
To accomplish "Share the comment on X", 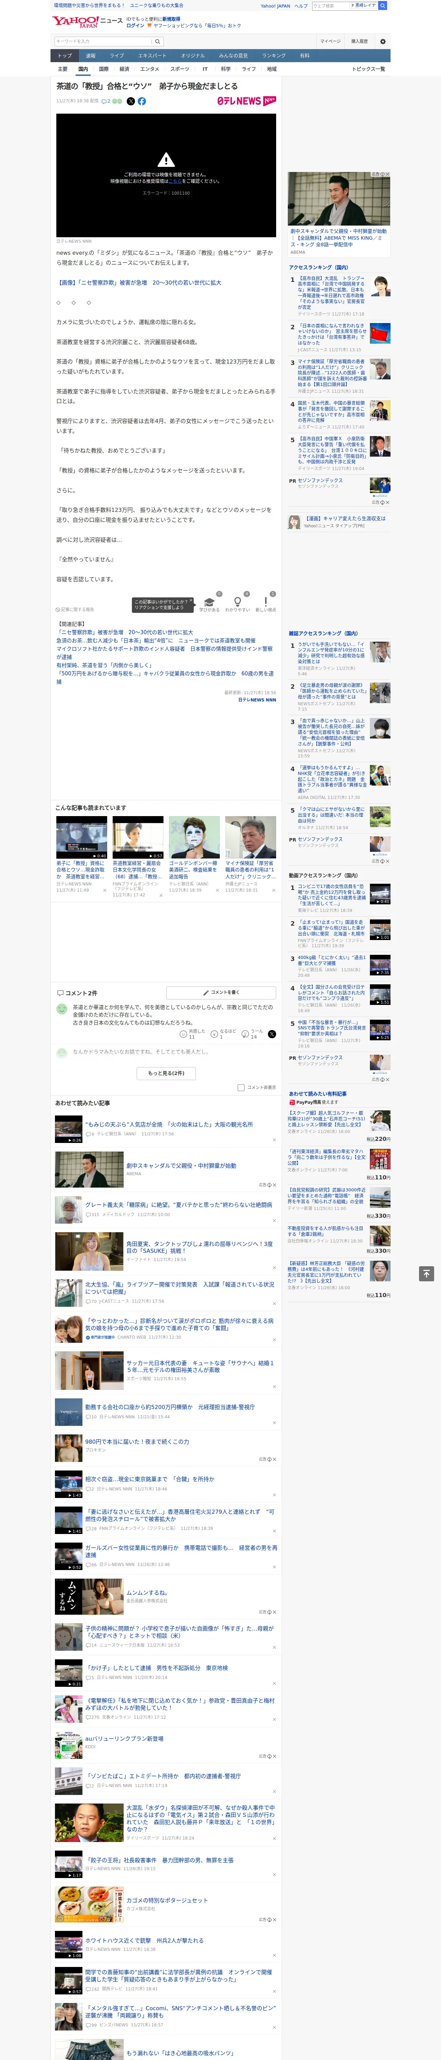I will [x=272, y=1034].
